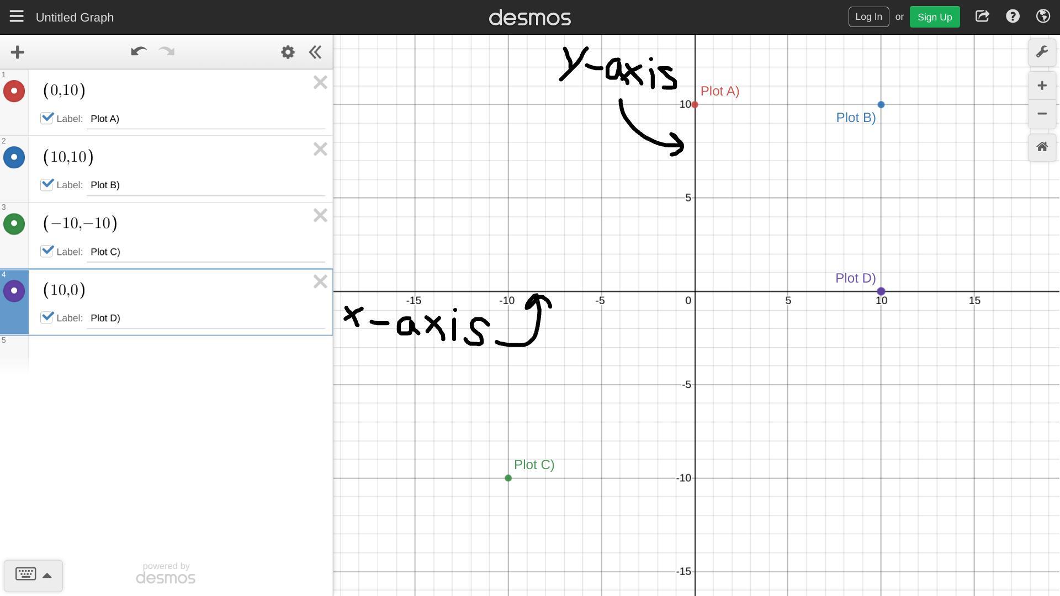Undo the last action
The height and width of the screenshot is (596, 1060).
138,52
